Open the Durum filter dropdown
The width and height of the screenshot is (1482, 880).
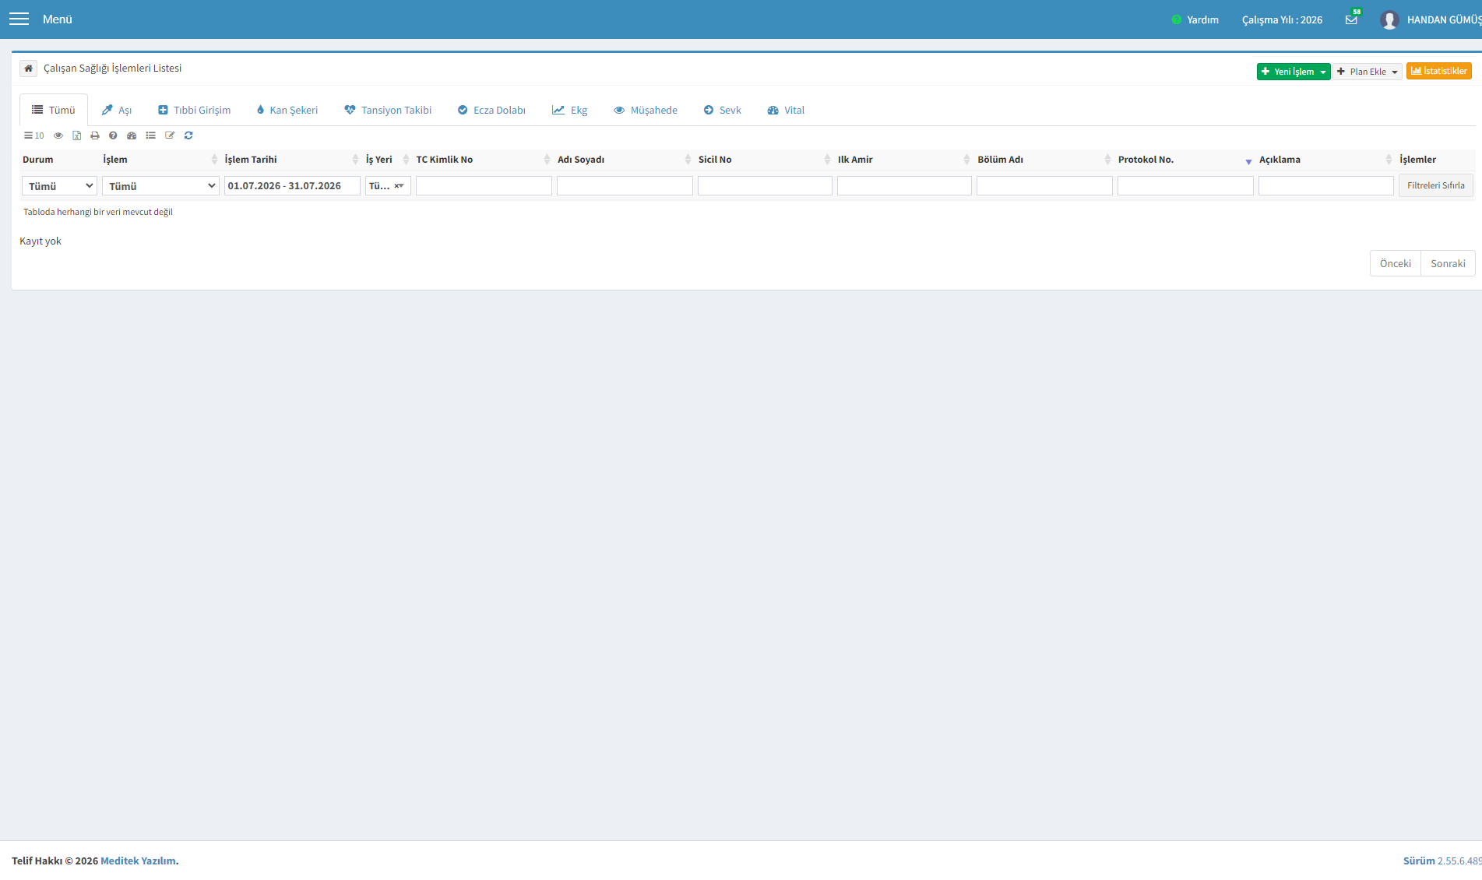point(60,186)
